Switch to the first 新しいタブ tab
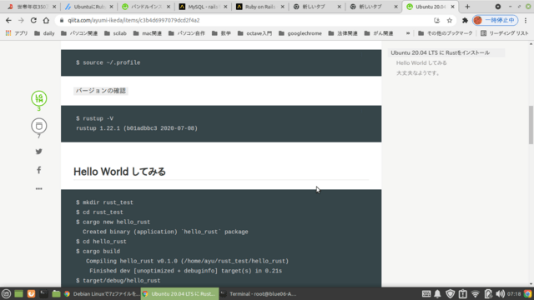Viewport: 534px width, 300px height. click(317, 7)
